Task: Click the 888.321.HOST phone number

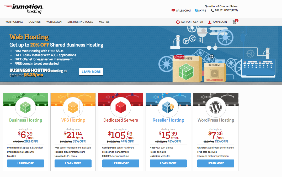Action: tap(226, 10)
